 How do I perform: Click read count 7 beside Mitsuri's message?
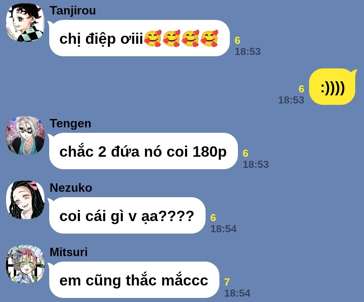227,282
